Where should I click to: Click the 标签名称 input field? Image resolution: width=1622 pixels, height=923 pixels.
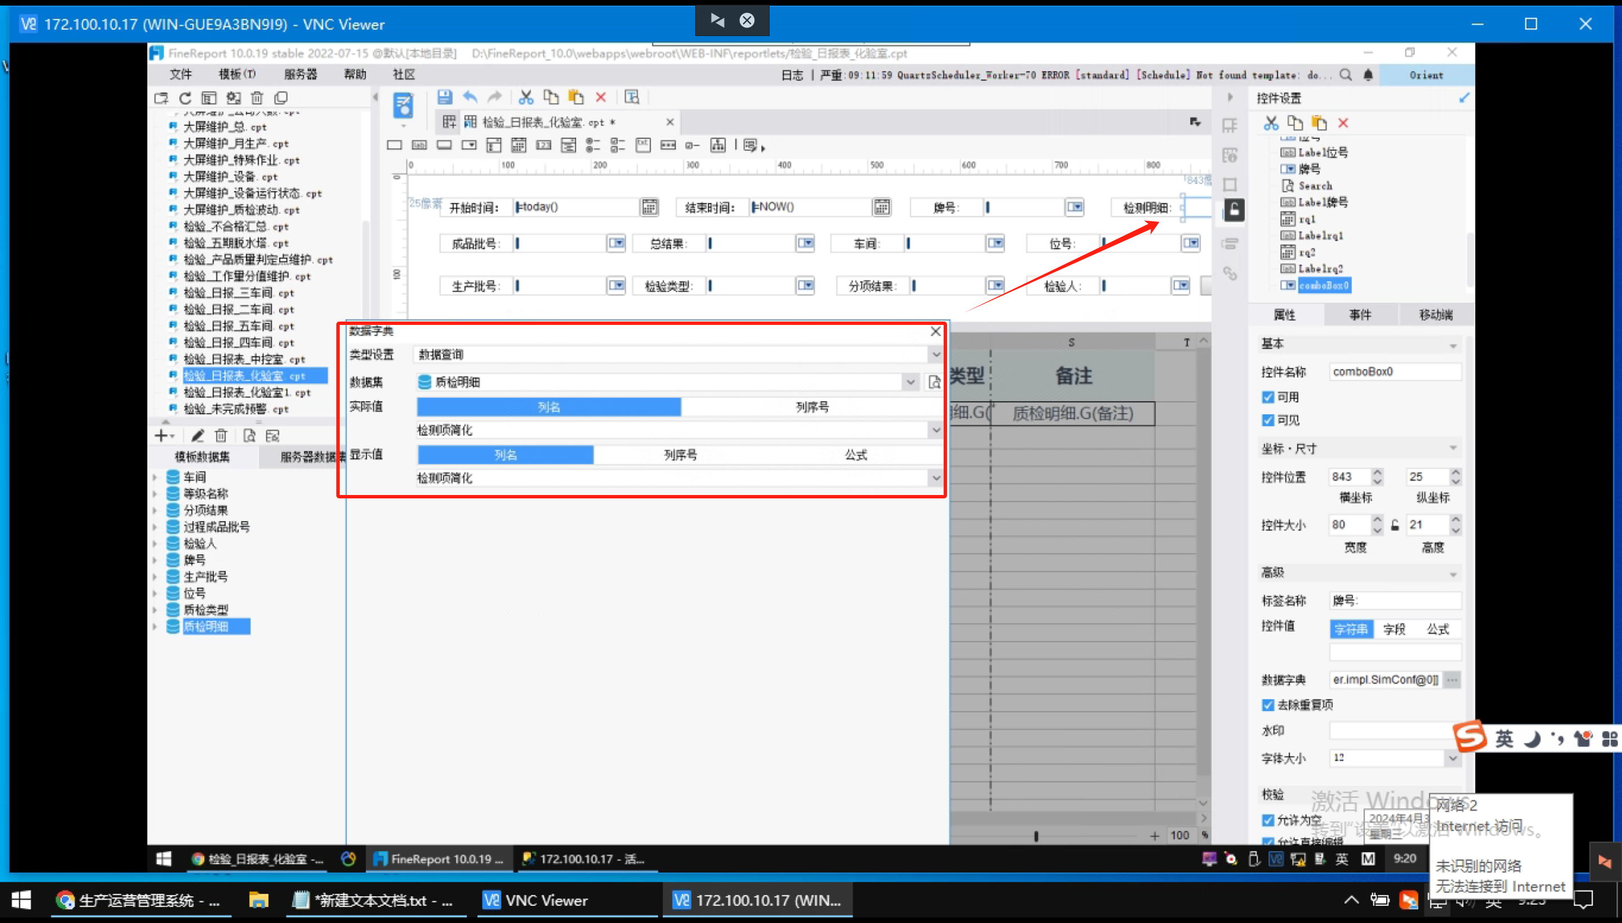pos(1394,600)
